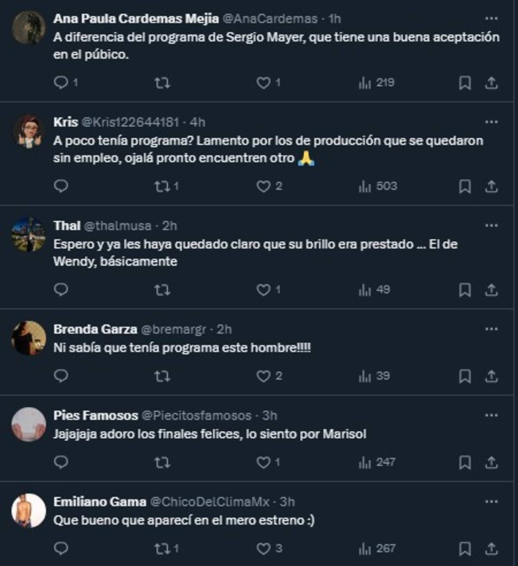
Task: Bookmark Kris's tweet
Action: pyautogui.click(x=464, y=186)
